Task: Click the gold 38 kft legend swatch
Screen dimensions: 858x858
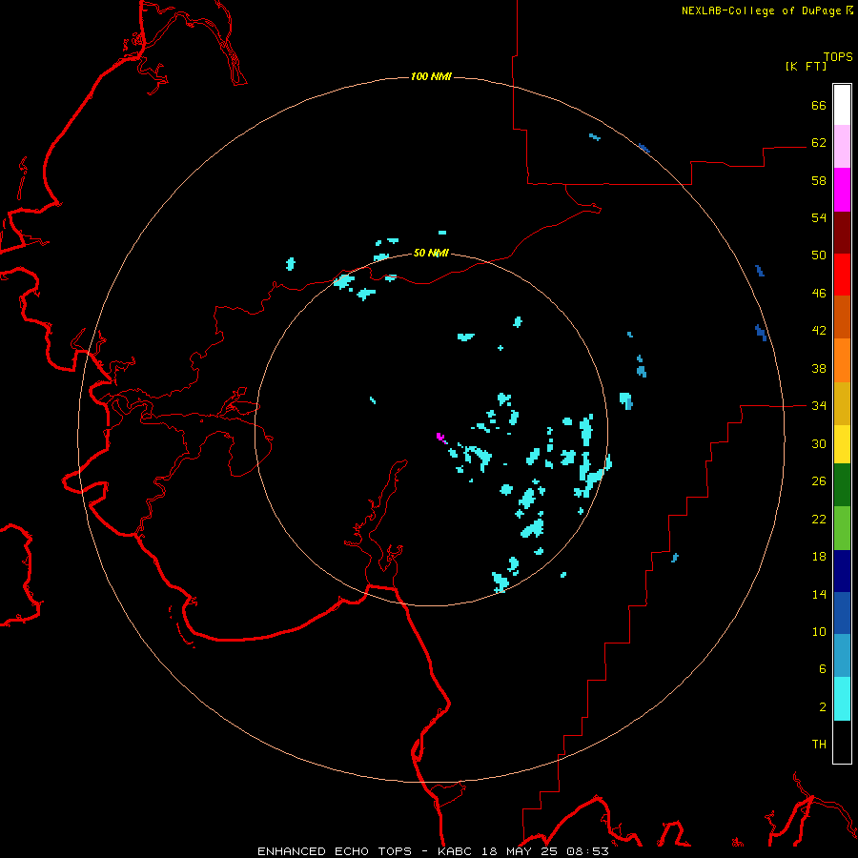Action: coord(842,403)
